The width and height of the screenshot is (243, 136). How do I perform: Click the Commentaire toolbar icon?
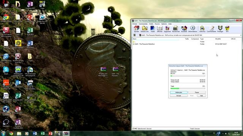211,29
